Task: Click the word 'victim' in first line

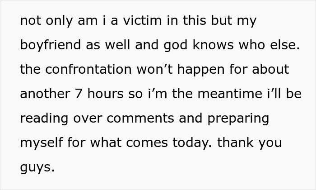Action: [x=142, y=20]
